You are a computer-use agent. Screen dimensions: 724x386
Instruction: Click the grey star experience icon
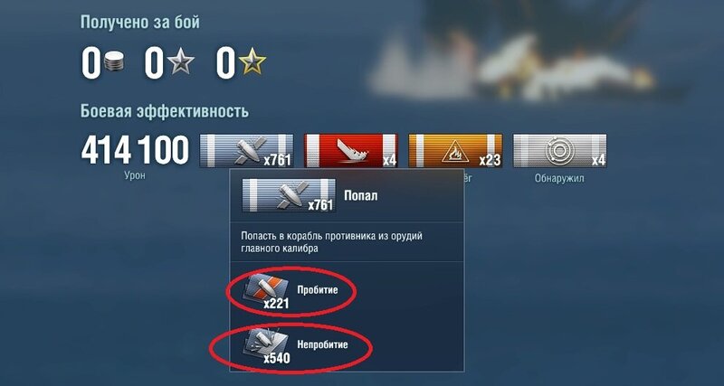[x=180, y=63]
